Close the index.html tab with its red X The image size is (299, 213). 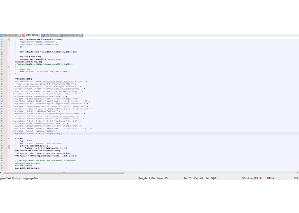[x=39, y=35]
